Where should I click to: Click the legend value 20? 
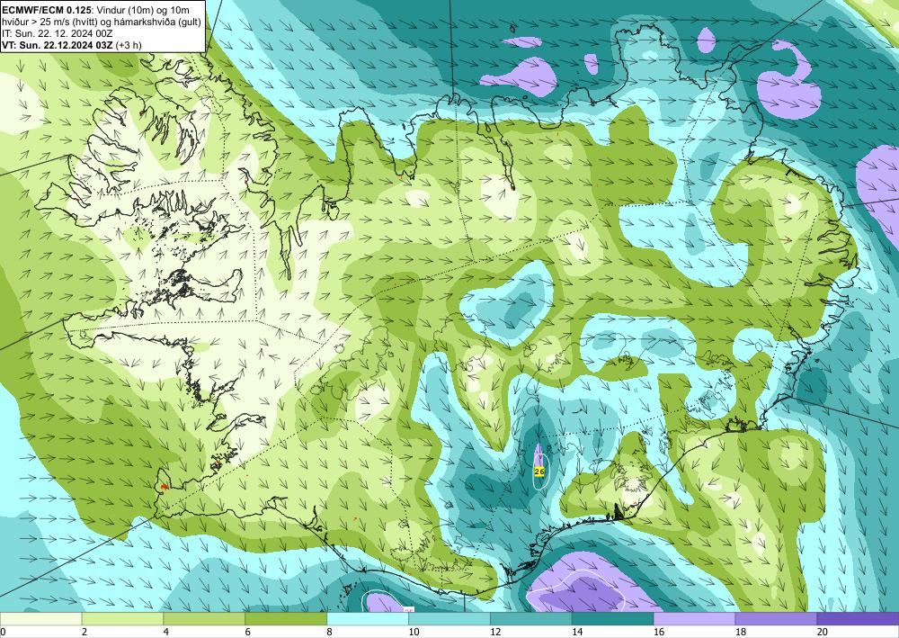tap(822, 632)
